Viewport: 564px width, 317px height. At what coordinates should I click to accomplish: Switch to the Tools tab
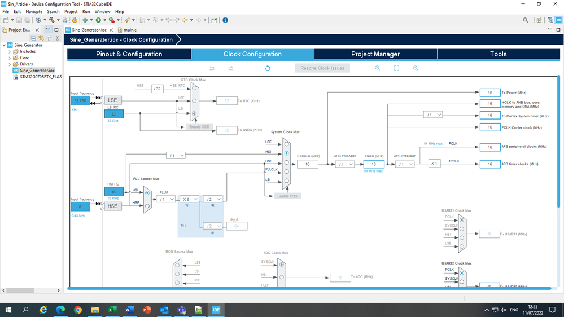[x=499, y=54]
